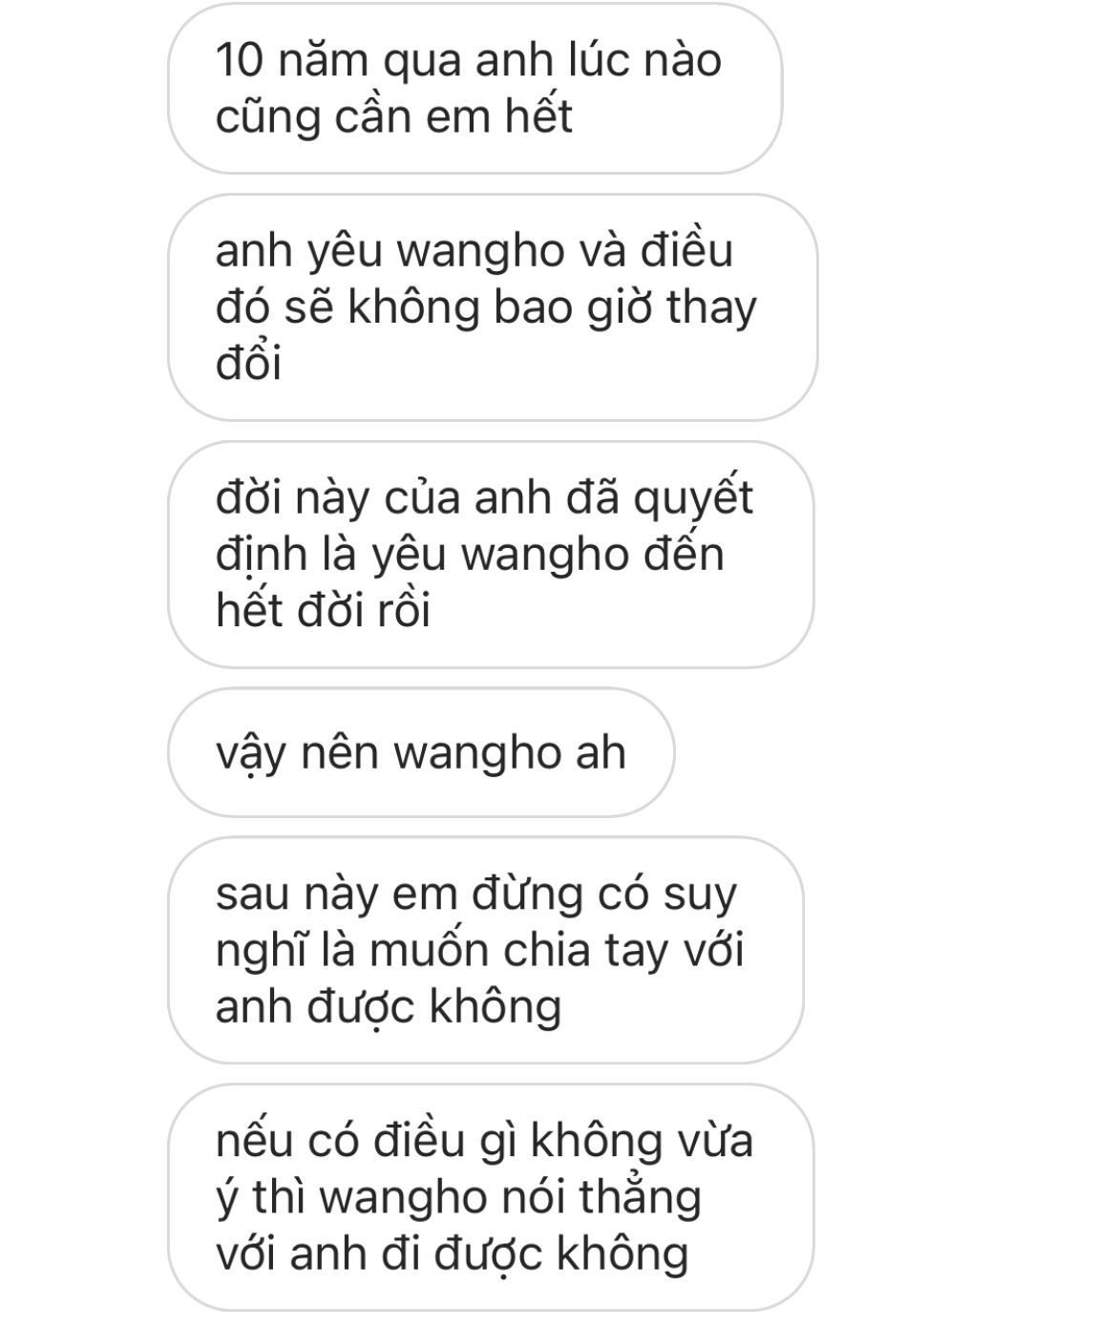Image resolution: width=1117 pixels, height=1328 pixels.
Task: Click the word "ah" in the short message
Action: tap(601, 752)
